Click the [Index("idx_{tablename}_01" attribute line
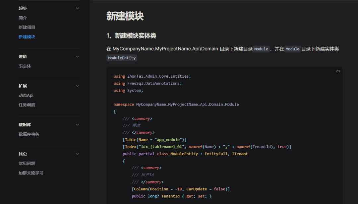 point(207,147)
